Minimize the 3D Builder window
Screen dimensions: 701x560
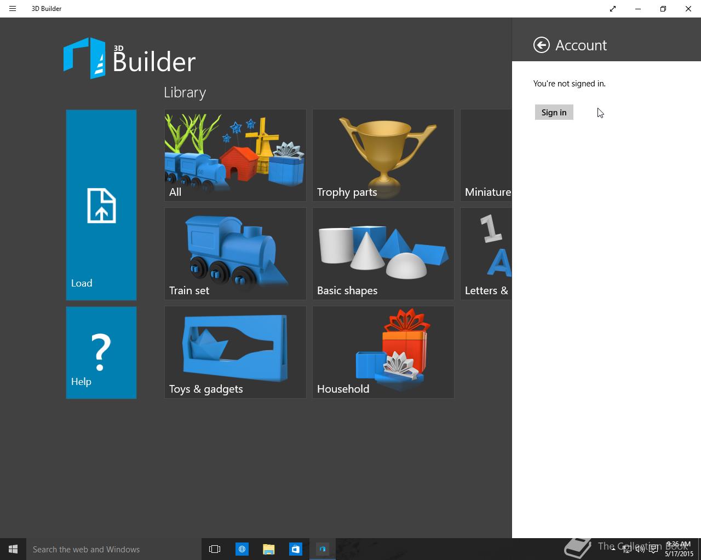tap(638, 9)
